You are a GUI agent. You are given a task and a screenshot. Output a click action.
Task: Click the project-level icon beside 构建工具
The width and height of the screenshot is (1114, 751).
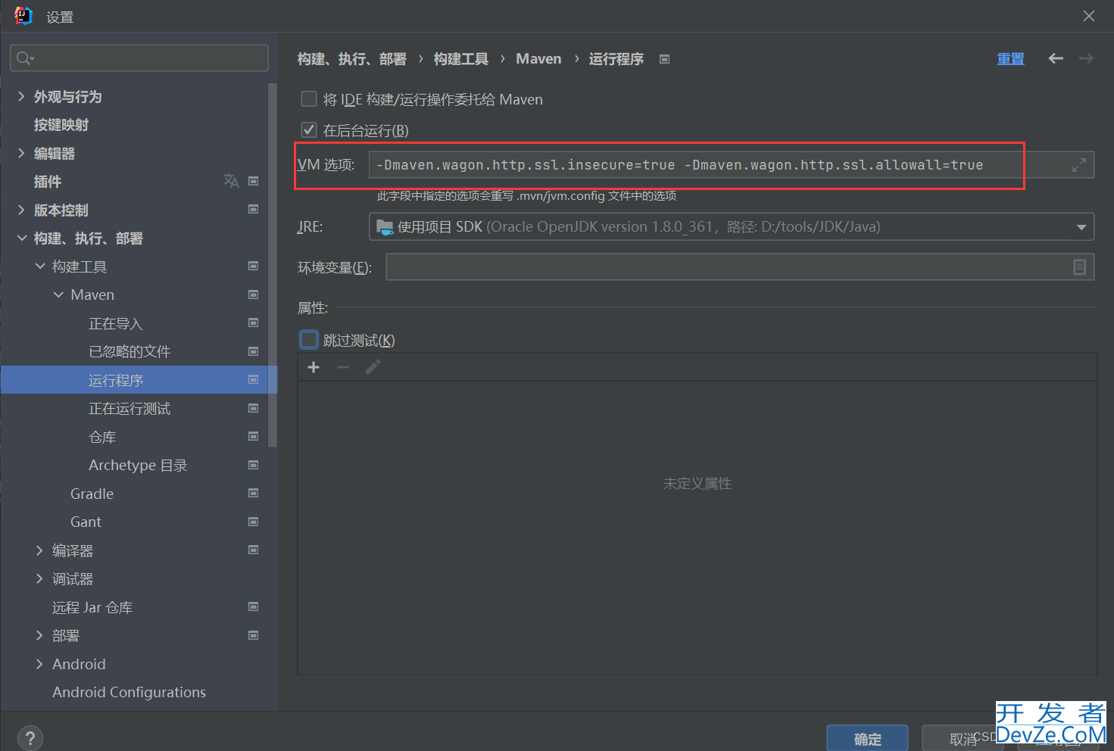click(x=254, y=266)
